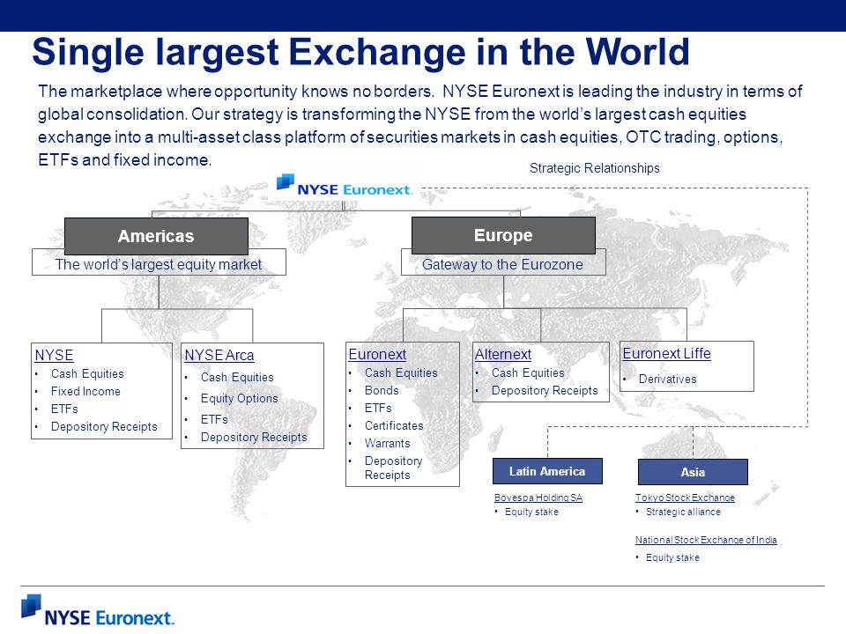The image size is (846, 634).
Task: Click 'ETFs' under NYSE
Action: (x=64, y=409)
